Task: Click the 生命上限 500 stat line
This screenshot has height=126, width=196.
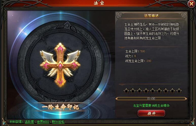Action: (135, 51)
